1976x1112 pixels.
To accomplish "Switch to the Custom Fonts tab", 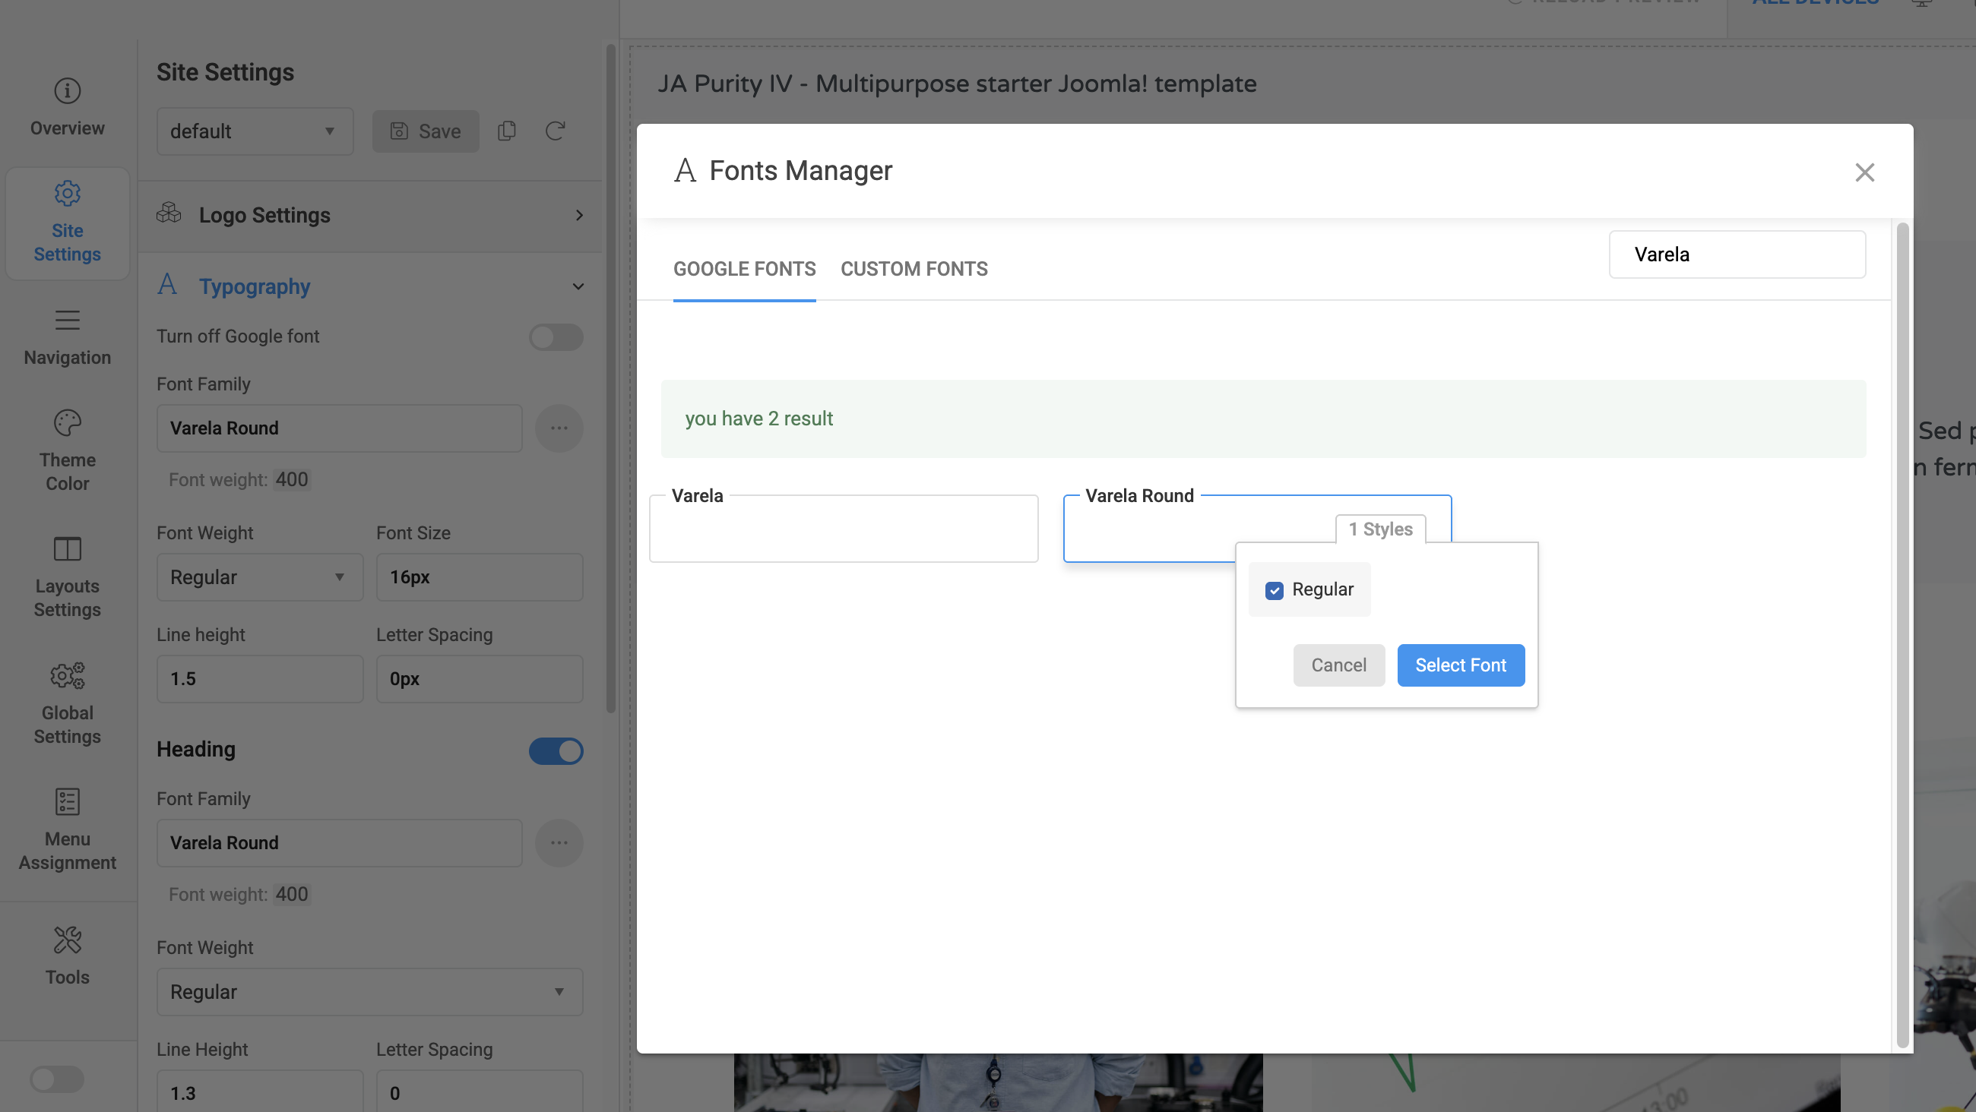I will (914, 269).
